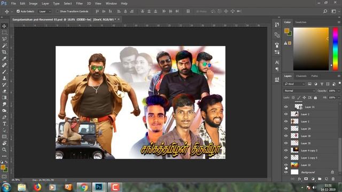342x192 pixels.
Task: Select the Brush tool
Action: point(4,71)
